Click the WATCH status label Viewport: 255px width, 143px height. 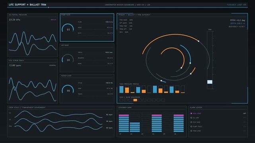(53, 19)
